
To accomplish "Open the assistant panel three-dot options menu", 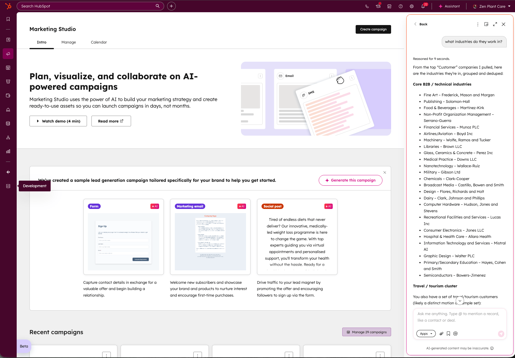I will click(x=478, y=24).
